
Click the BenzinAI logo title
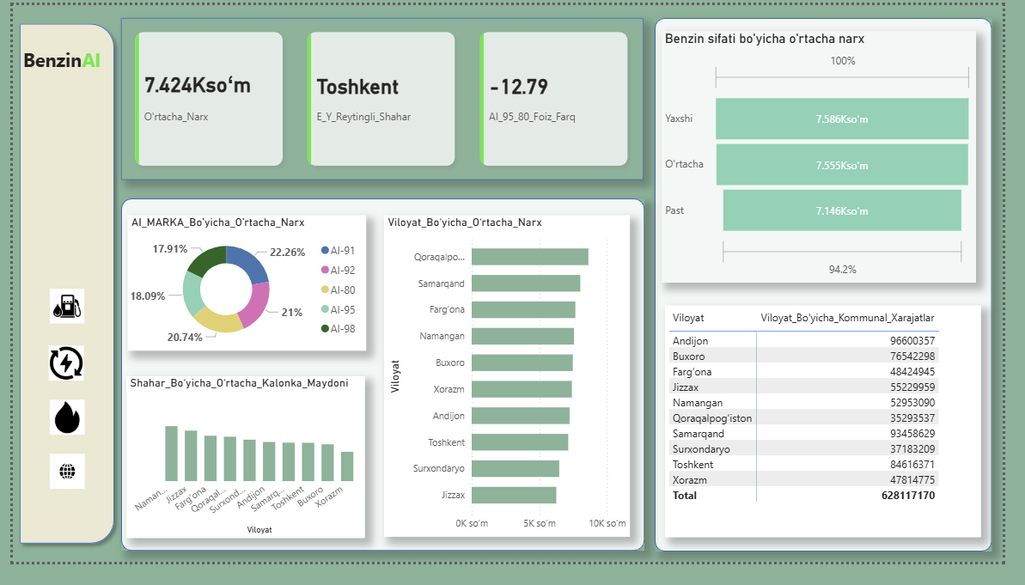[x=62, y=61]
